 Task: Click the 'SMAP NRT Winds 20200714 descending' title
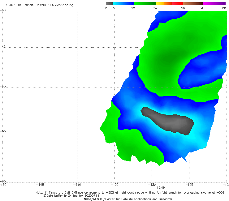point(40,5)
